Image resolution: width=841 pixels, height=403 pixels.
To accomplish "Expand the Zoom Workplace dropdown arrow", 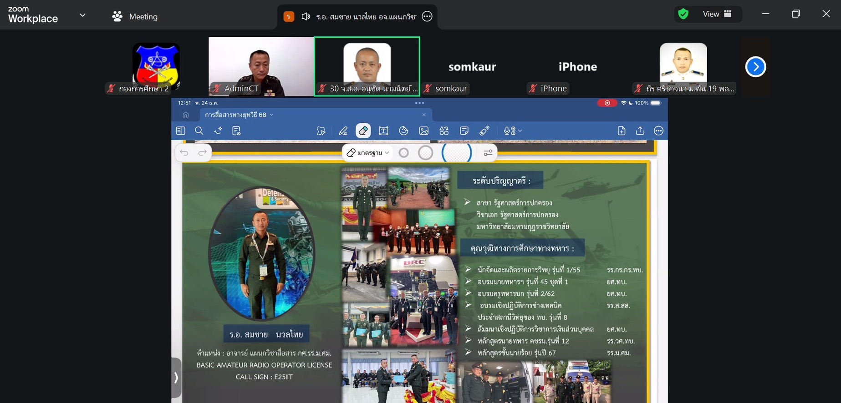I will pyautogui.click(x=82, y=15).
